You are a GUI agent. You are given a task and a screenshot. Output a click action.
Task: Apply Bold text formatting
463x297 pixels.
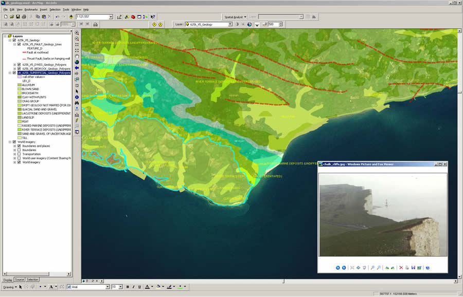[128, 287]
